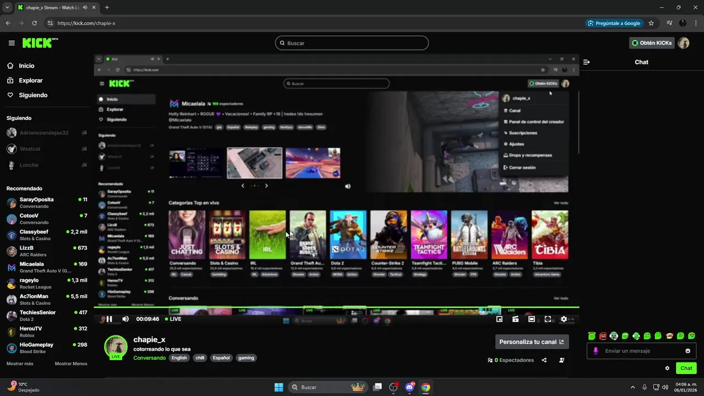
Task: Open TechiesSenior Dota 2 channel
Action: coord(47,316)
